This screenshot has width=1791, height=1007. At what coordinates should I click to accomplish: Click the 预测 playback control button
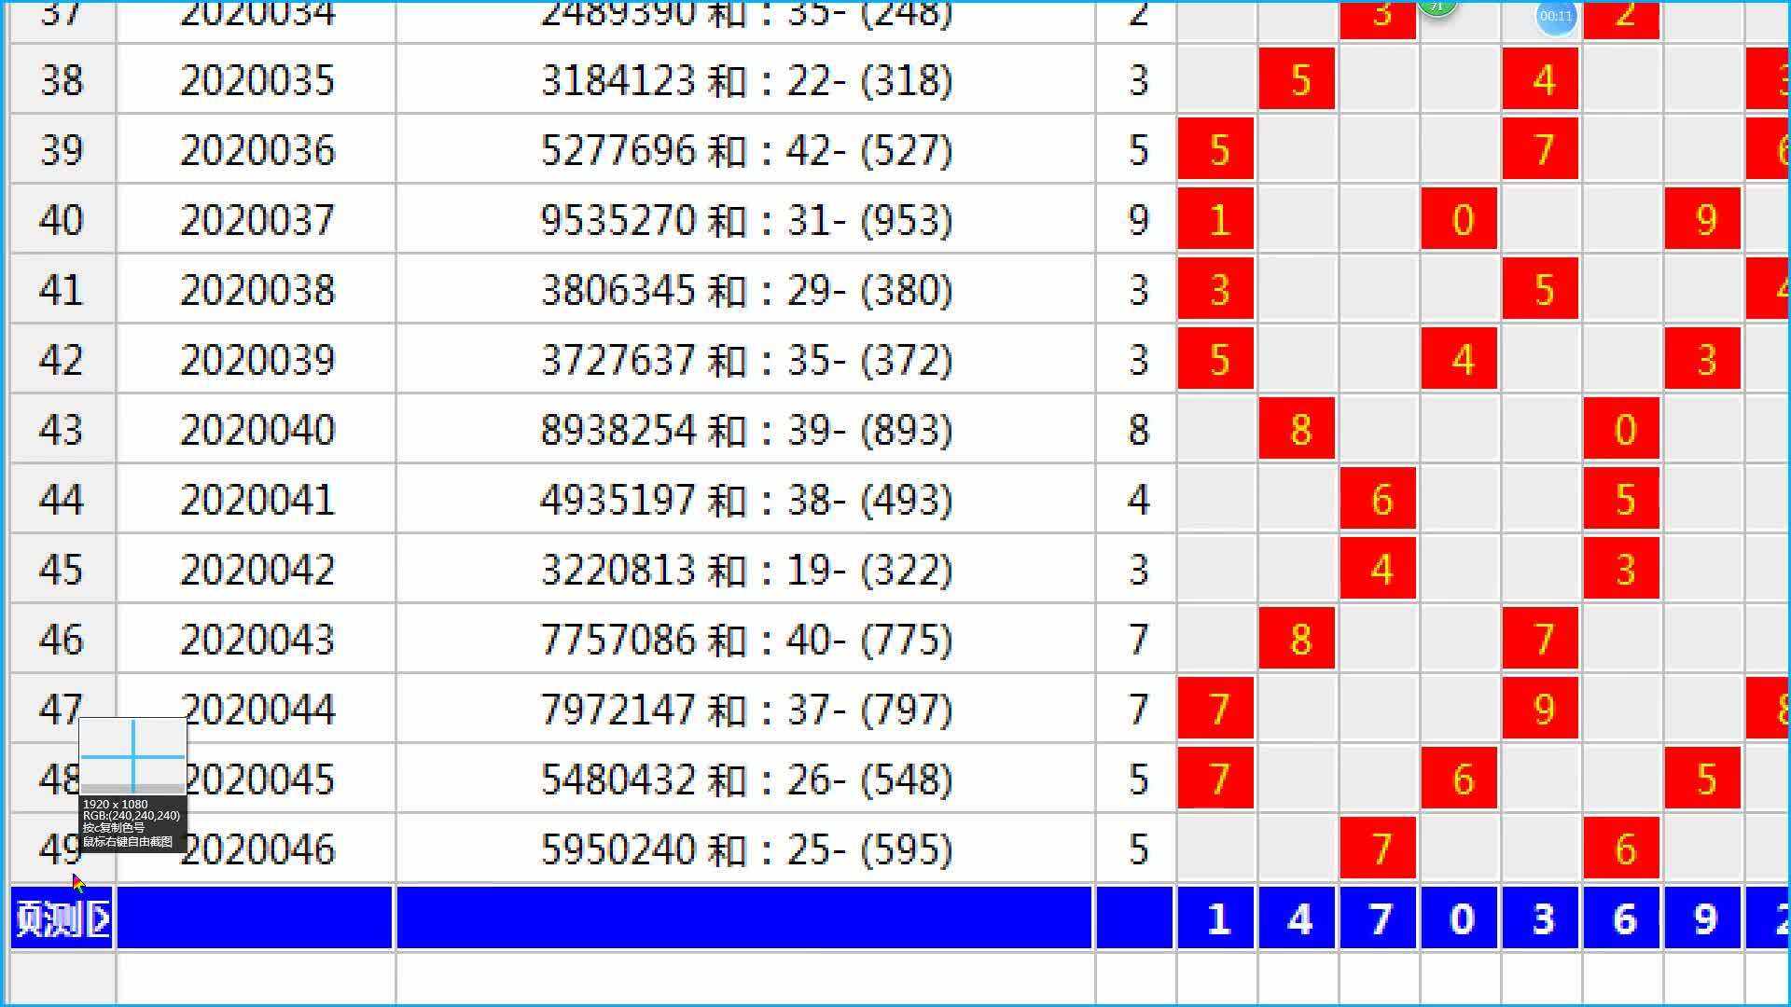tap(57, 919)
